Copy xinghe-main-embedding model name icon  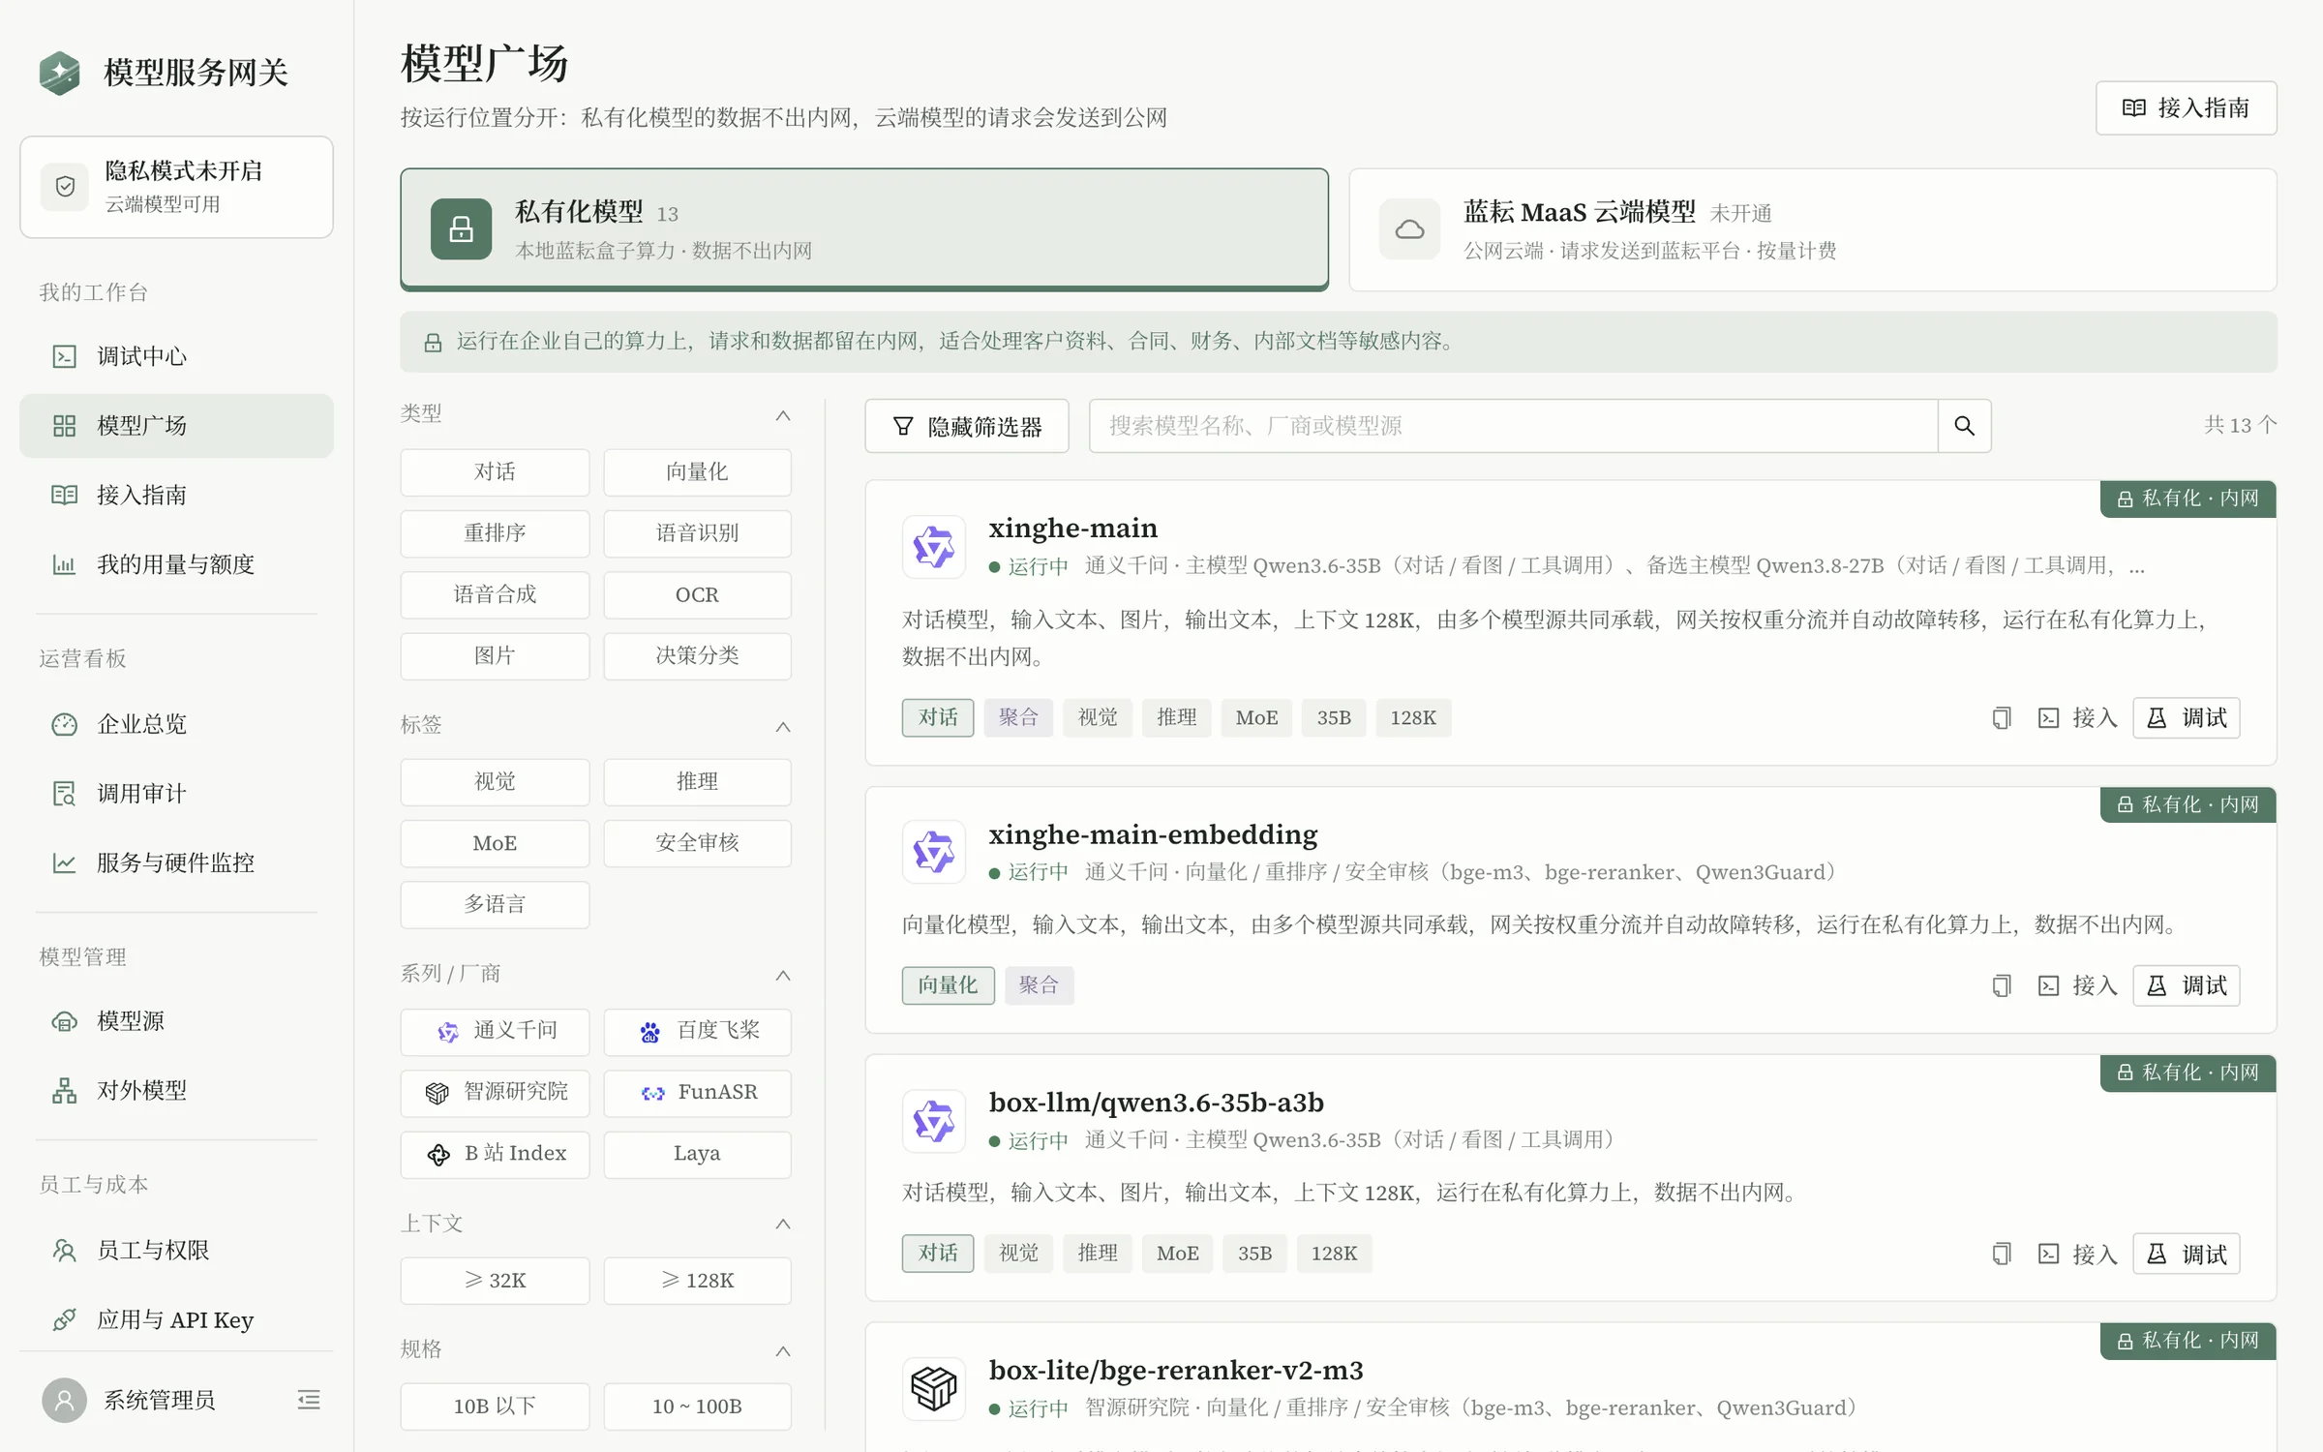[2001, 986]
